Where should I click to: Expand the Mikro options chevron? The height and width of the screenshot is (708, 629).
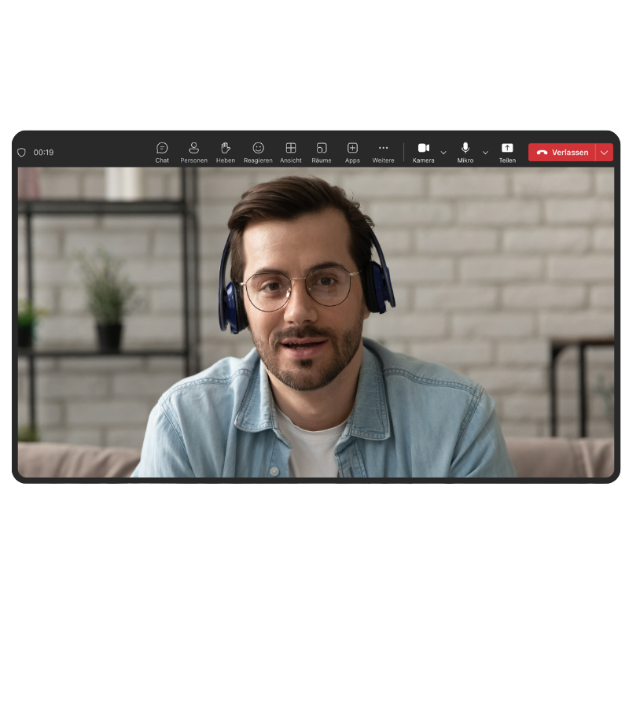click(x=485, y=153)
